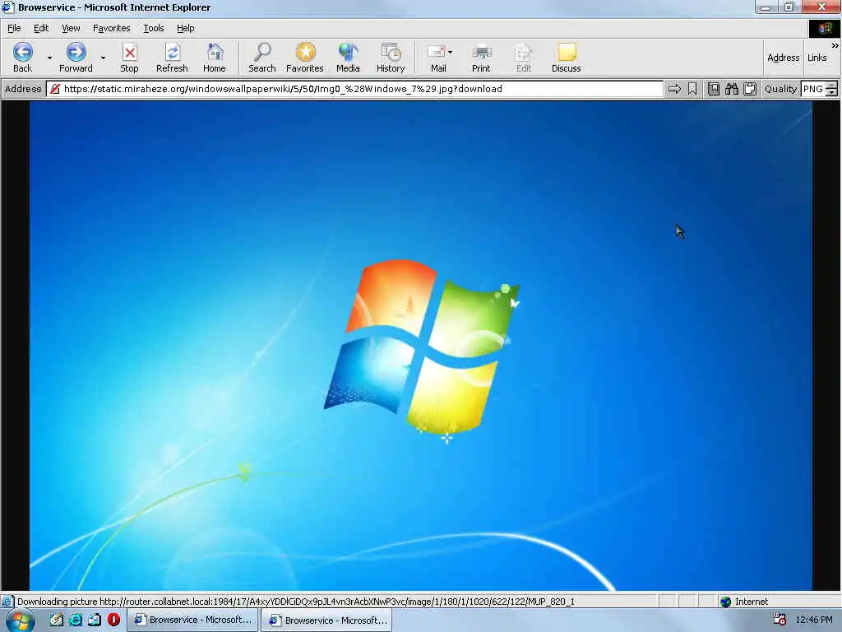Click the Windows flag throbber logo
842x632 pixels.
click(825, 29)
